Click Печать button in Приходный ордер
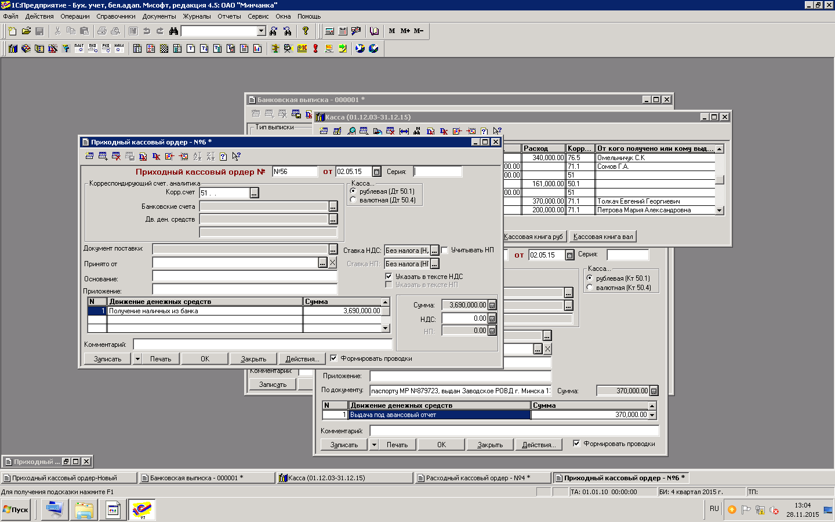The height and width of the screenshot is (522, 835). [x=161, y=359]
